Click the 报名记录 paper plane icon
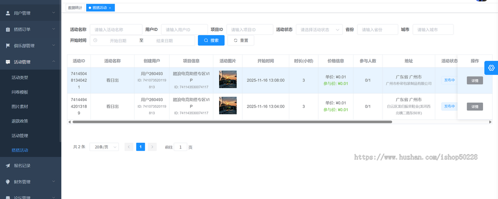Viewport: 498px width, 199px height. pos(8,165)
